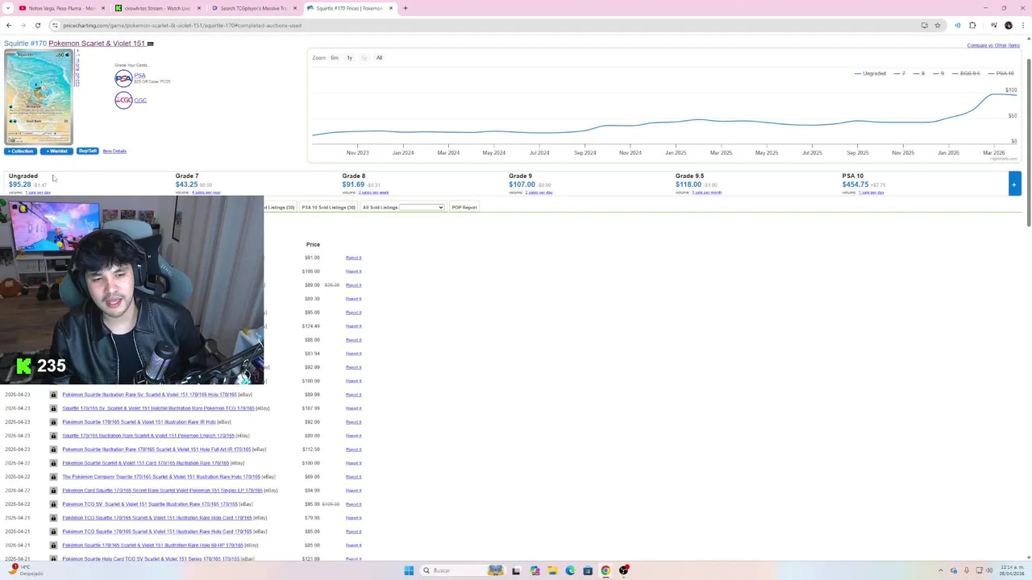Click the Buy/Sell button
1032x580 pixels.
[x=88, y=151]
